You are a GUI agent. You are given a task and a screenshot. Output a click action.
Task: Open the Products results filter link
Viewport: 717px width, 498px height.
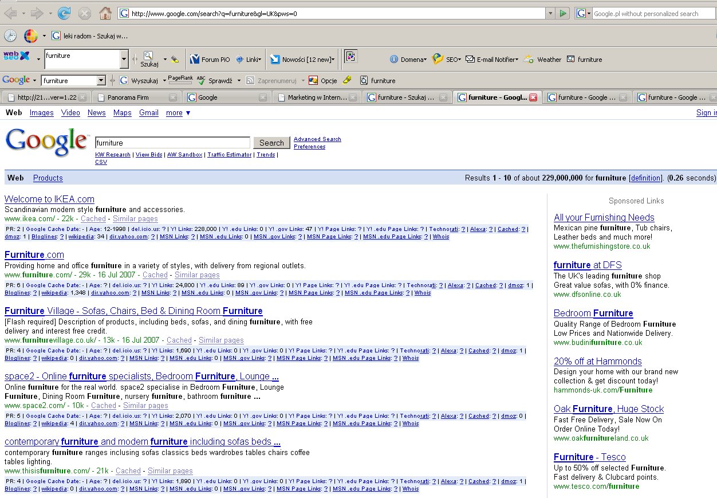click(48, 178)
